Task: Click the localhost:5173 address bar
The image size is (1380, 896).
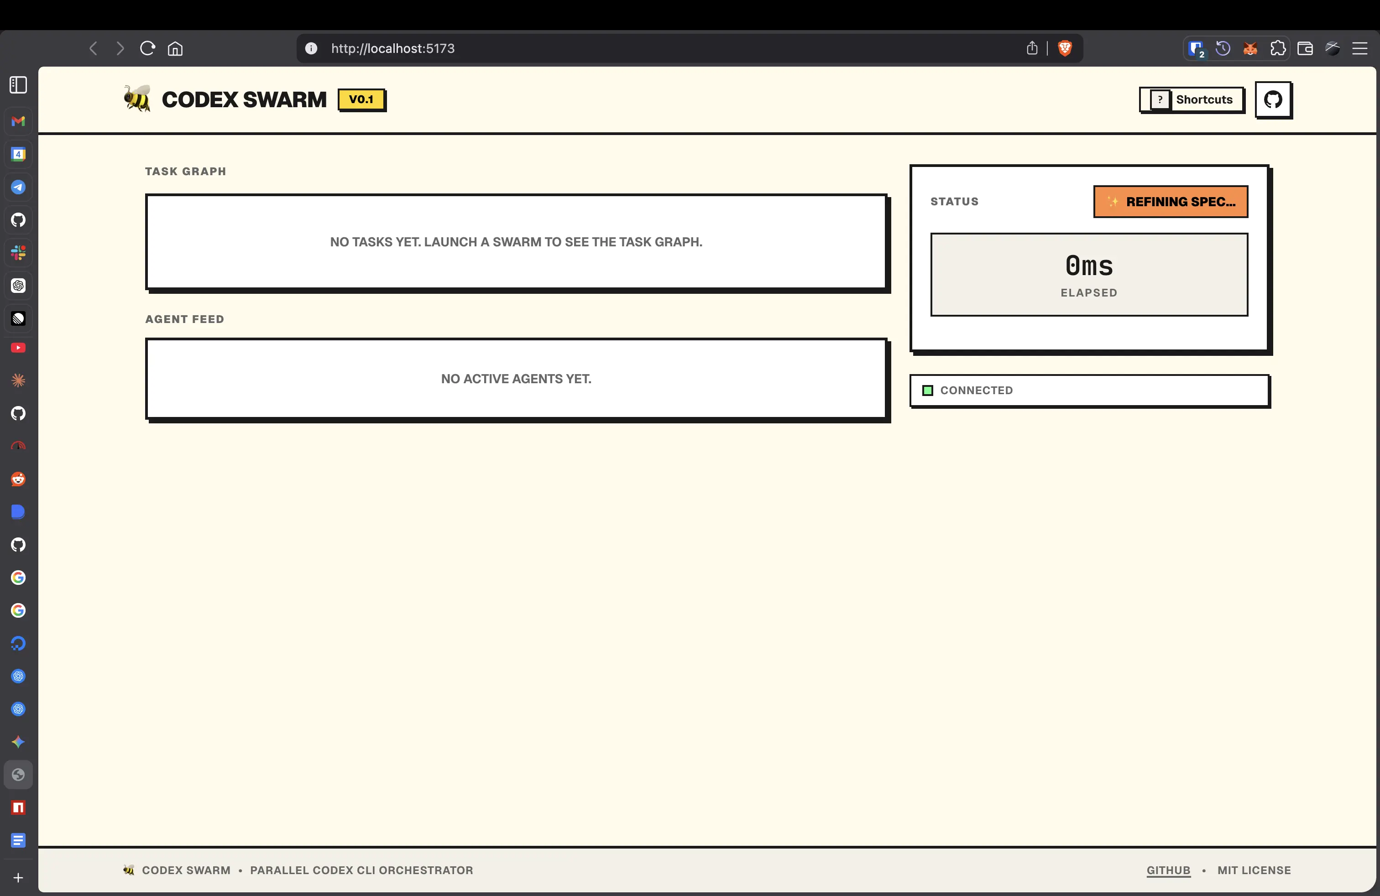Action: (x=638, y=48)
